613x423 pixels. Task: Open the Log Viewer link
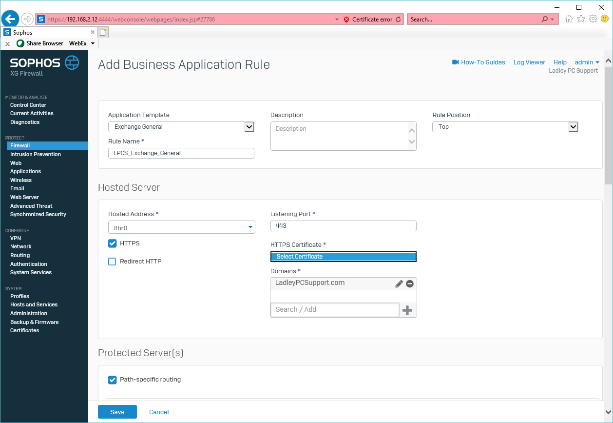[x=529, y=62]
